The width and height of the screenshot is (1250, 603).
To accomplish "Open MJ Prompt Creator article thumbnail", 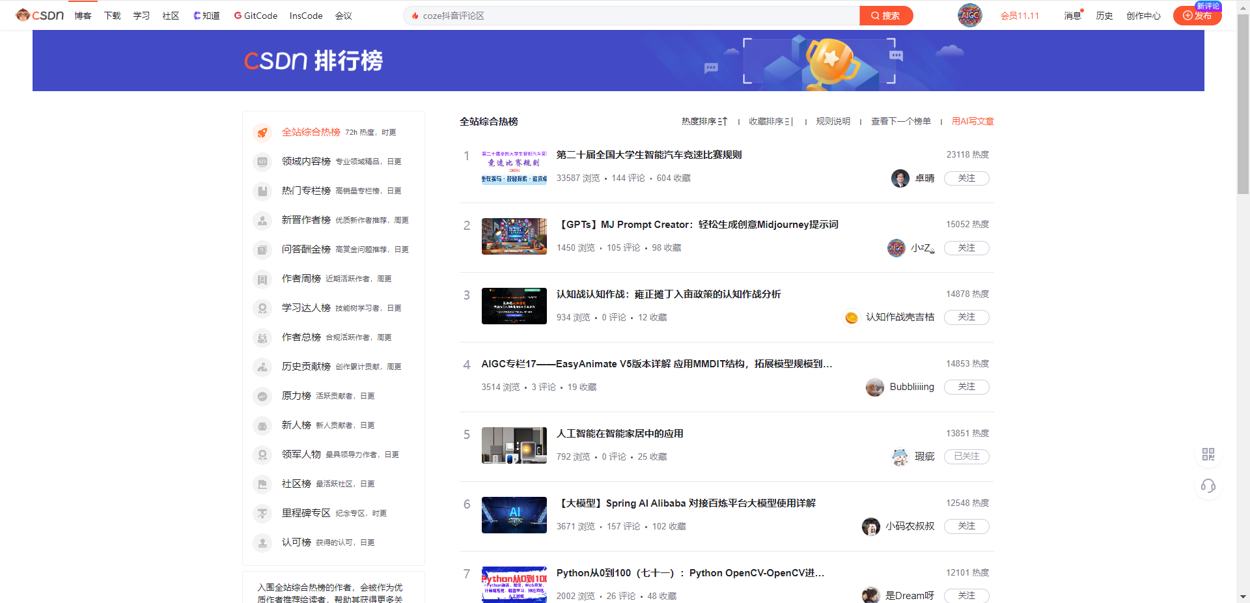I will click(x=514, y=236).
